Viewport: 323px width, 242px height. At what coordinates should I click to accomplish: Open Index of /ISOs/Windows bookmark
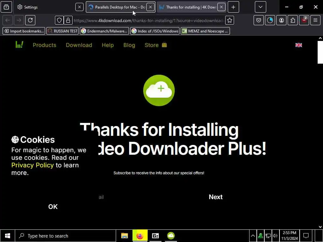(x=155, y=31)
